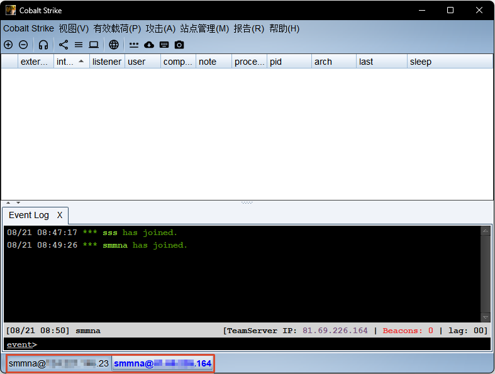Image resolution: width=495 pixels, height=374 pixels.
Task: Click the [08/21 08:50] smmna status text
Action: 53,331
